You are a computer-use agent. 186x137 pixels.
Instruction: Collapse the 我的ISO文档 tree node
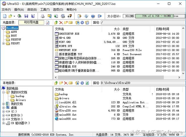pos(3,92)
